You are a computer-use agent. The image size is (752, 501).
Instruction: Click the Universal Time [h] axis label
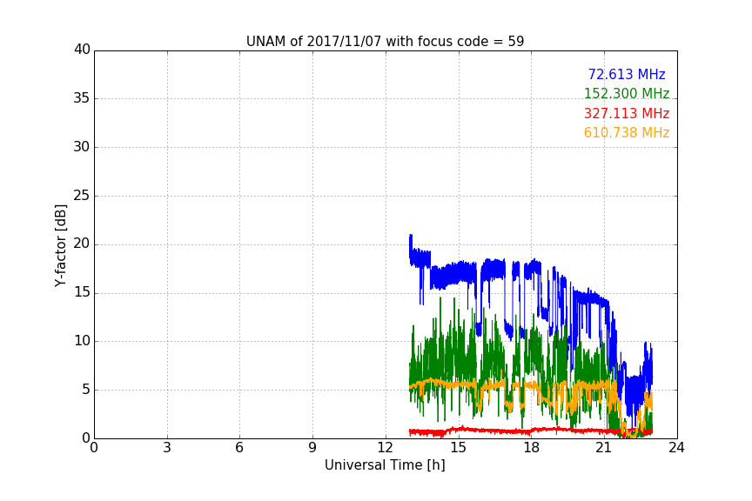385,465
